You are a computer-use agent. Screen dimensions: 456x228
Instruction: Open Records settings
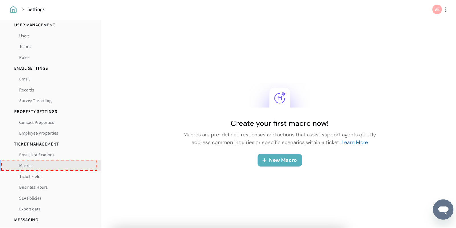point(27,90)
